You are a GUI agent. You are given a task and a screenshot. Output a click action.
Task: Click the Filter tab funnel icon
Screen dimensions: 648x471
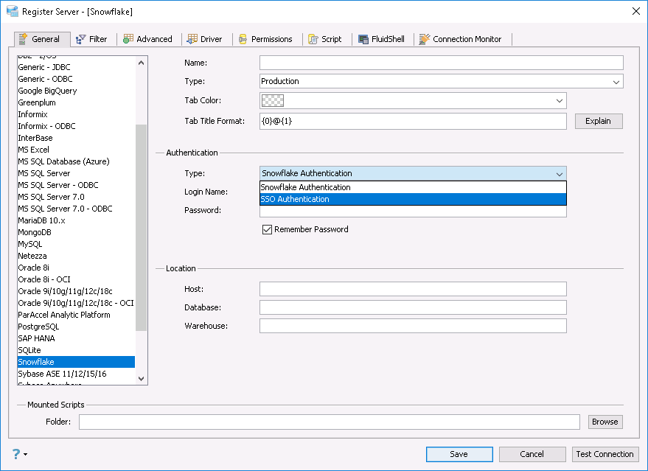(80, 39)
